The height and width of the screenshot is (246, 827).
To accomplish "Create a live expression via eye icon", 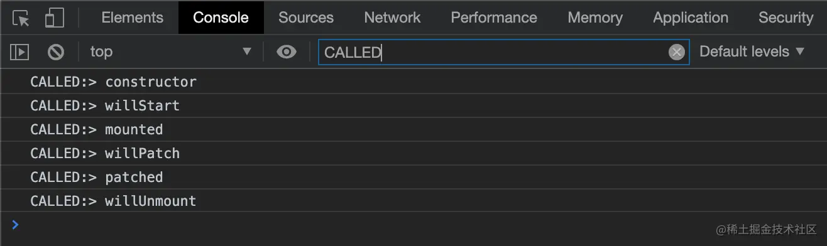I will (287, 52).
